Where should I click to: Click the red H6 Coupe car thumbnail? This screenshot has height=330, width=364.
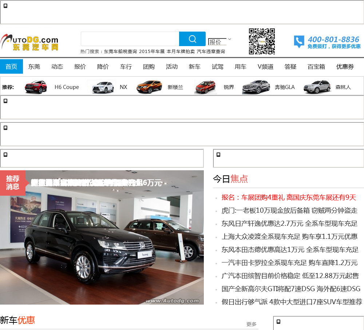pyautogui.click(x=36, y=87)
